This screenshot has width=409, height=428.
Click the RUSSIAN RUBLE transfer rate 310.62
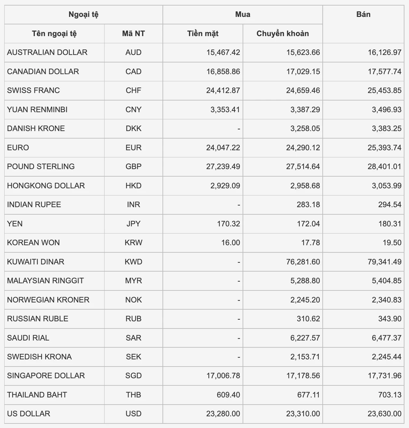pyautogui.click(x=308, y=319)
